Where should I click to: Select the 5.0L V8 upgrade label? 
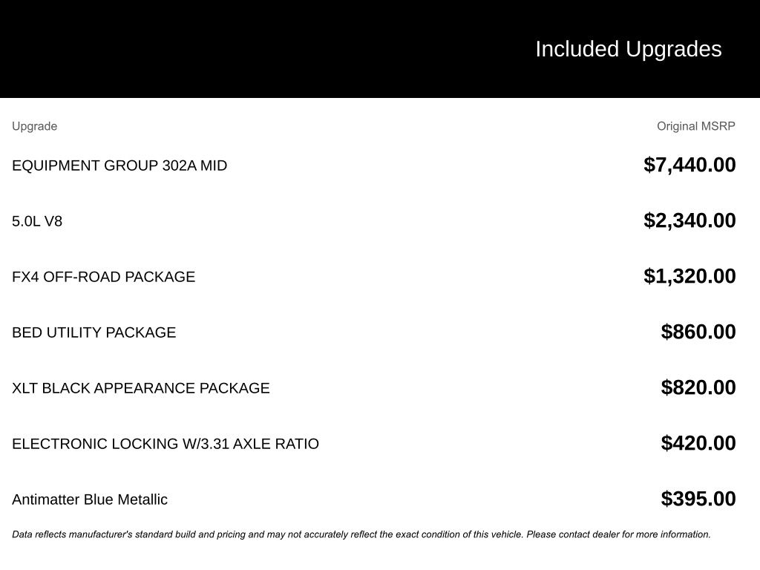(37, 221)
